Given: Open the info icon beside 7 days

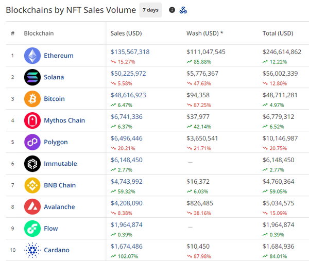Looking at the screenshot, I should pos(172,10).
